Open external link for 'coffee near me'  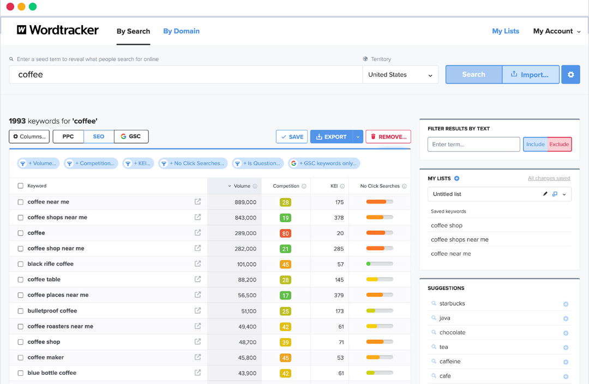click(x=197, y=202)
